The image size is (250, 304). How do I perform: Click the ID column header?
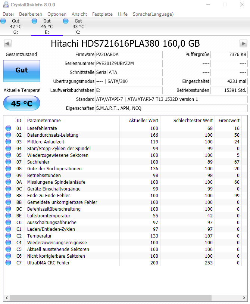19,120
